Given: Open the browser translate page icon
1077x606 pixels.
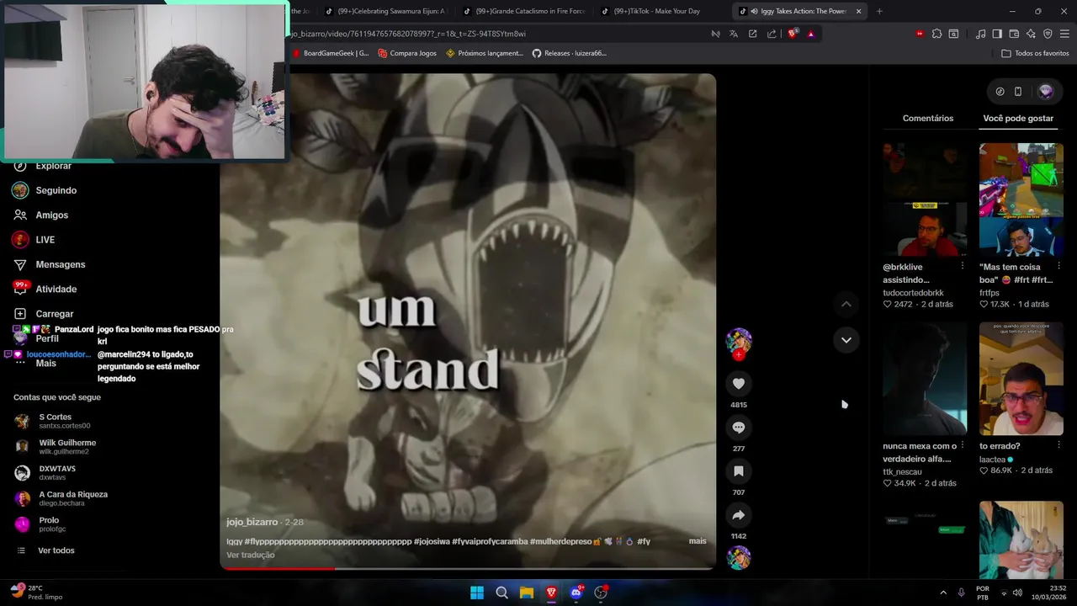Looking at the screenshot, I should 734,34.
